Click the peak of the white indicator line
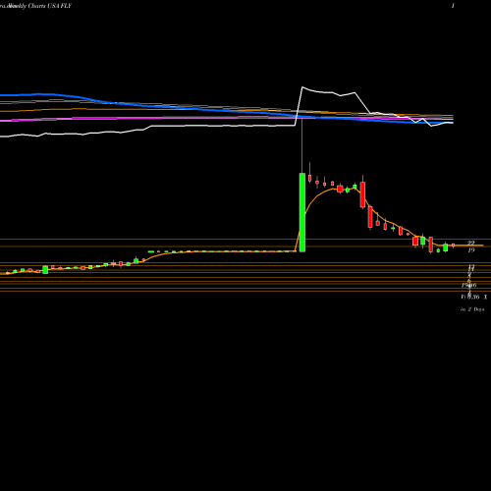 click(x=302, y=87)
